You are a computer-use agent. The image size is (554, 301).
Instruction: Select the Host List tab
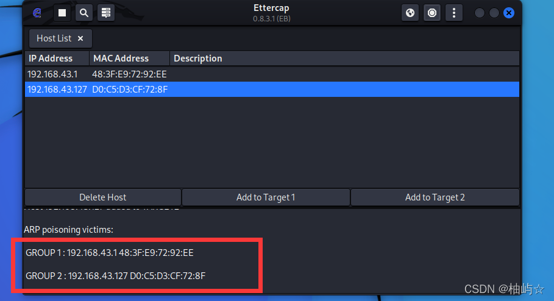pyautogui.click(x=60, y=38)
